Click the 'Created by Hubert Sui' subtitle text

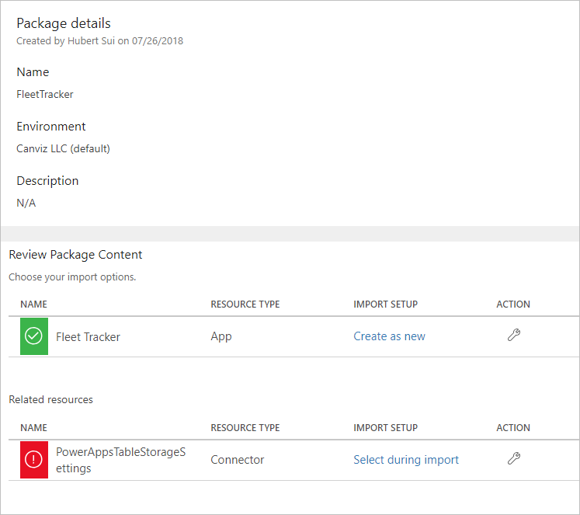pyautogui.click(x=99, y=40)
